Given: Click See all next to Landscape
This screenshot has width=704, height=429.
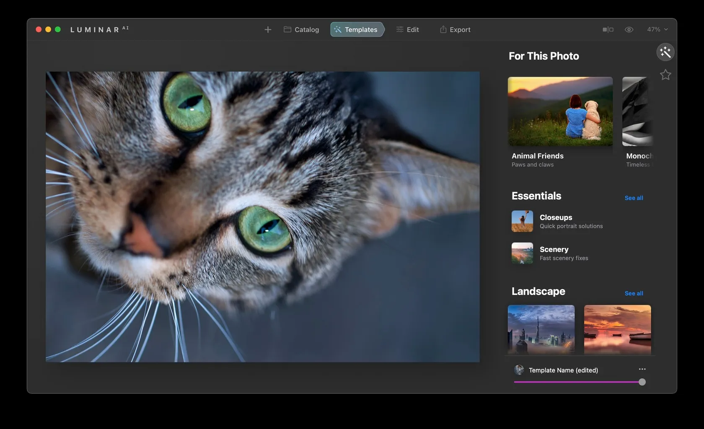Looking at the screenshot, I should (634, 293).
